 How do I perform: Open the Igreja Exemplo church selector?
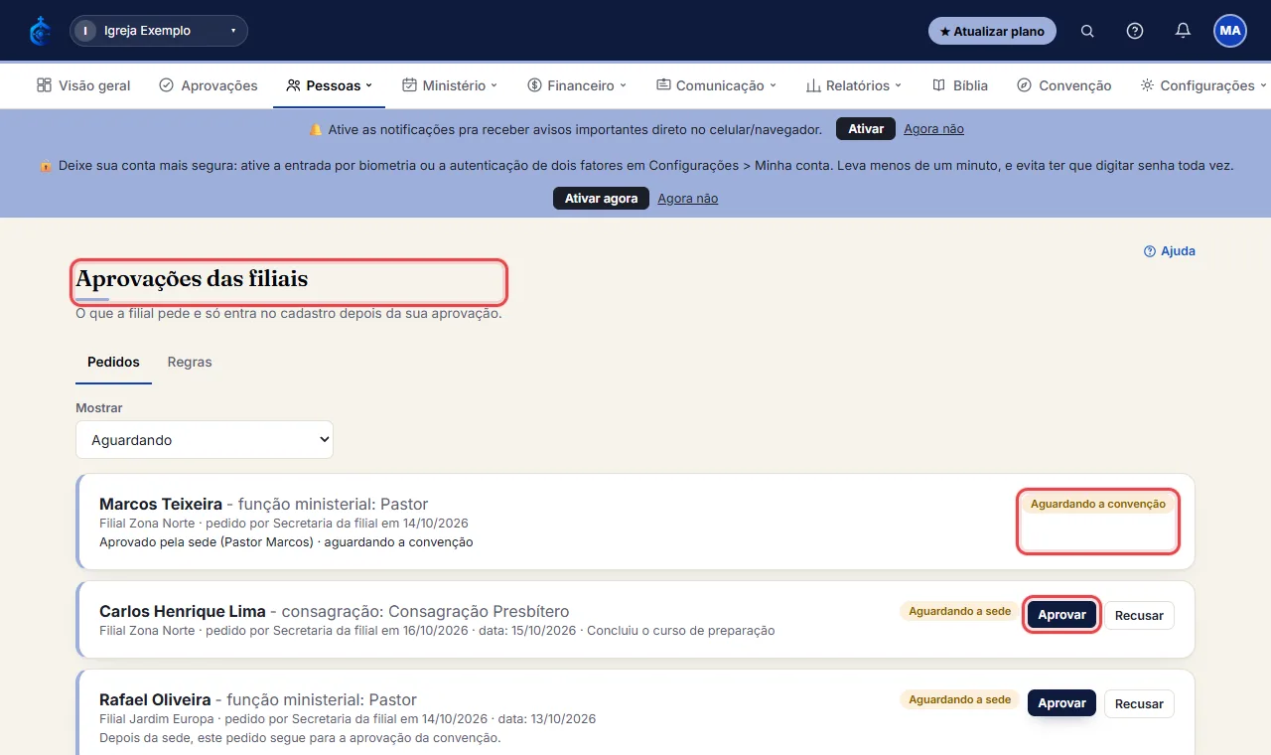[159, 31]
